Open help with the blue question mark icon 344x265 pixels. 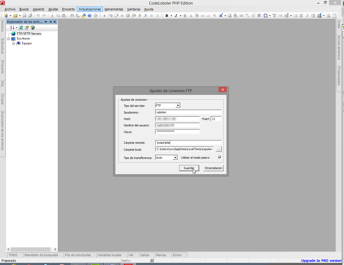[x=89, y=15]
